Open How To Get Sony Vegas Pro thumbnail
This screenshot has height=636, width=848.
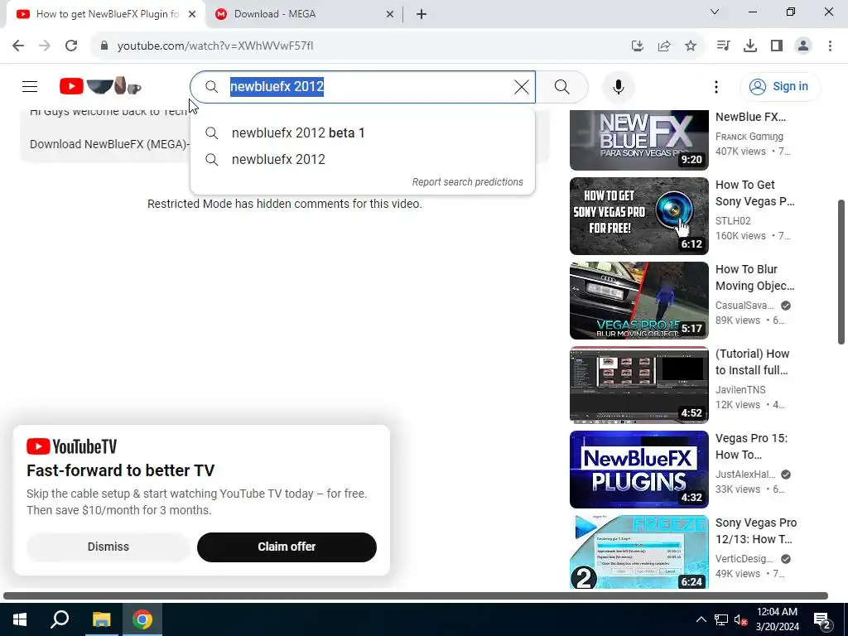point(638,216)
